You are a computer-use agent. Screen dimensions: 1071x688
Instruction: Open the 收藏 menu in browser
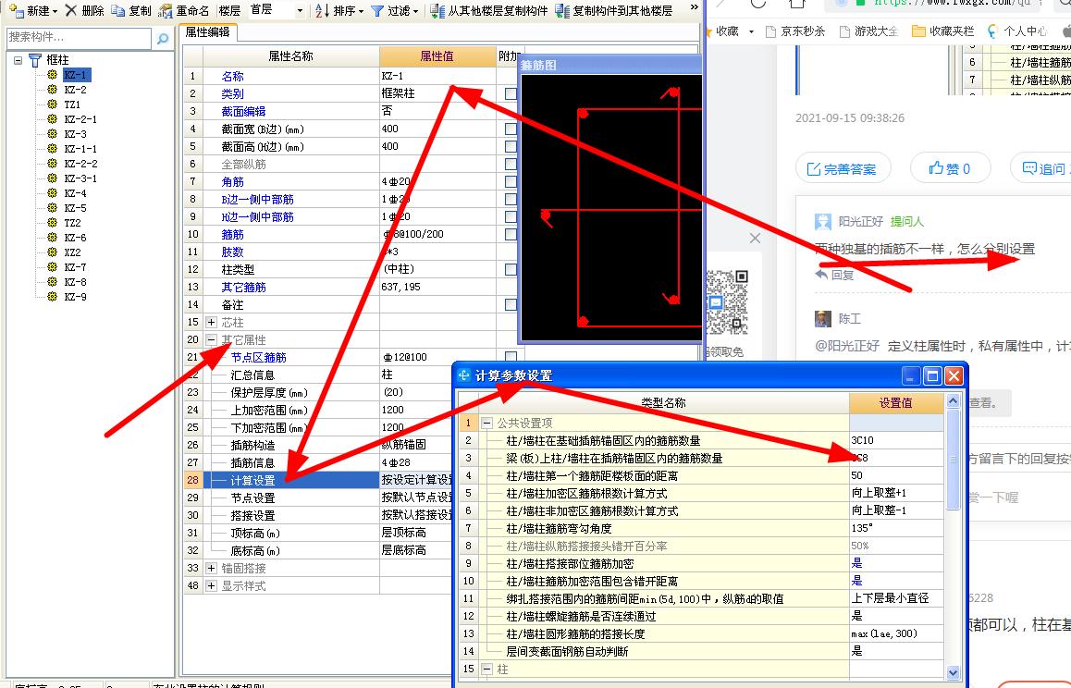733,31
